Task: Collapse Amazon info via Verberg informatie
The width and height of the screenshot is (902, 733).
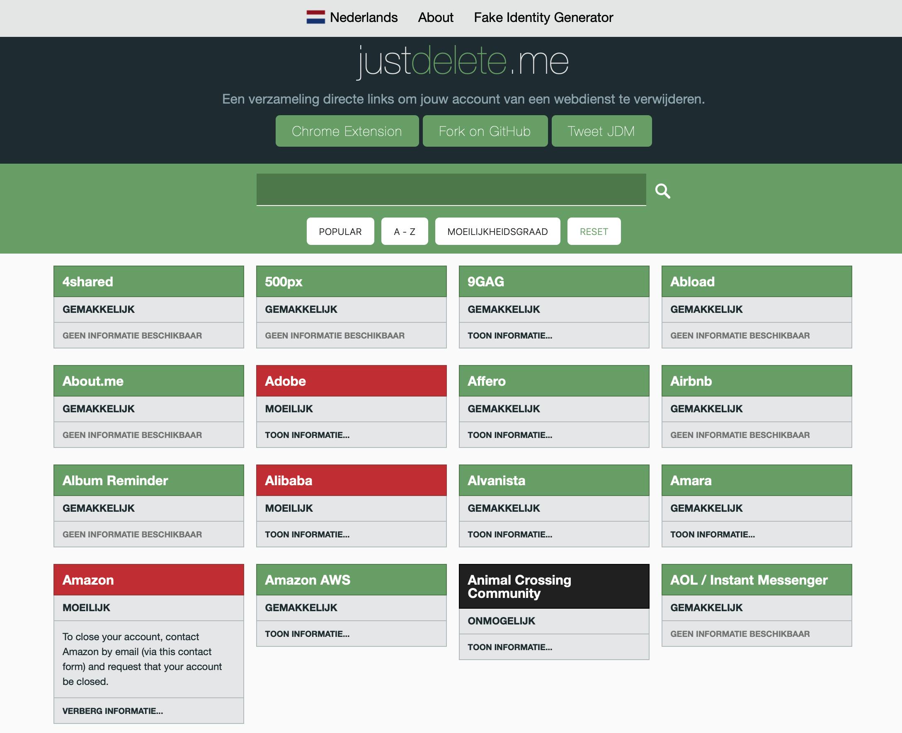Action: [x=112, y=711]
